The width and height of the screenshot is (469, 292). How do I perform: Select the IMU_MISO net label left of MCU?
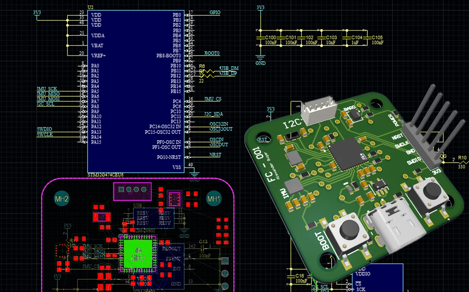pyautogui.click(x=48, y=94)
